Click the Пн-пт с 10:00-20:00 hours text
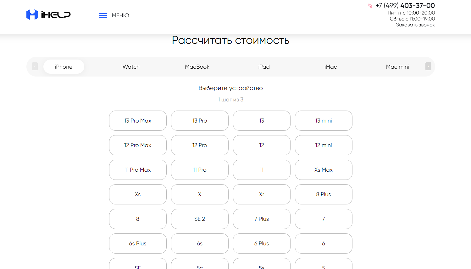This screenshot has width=471, height=269. coord(411,13)
